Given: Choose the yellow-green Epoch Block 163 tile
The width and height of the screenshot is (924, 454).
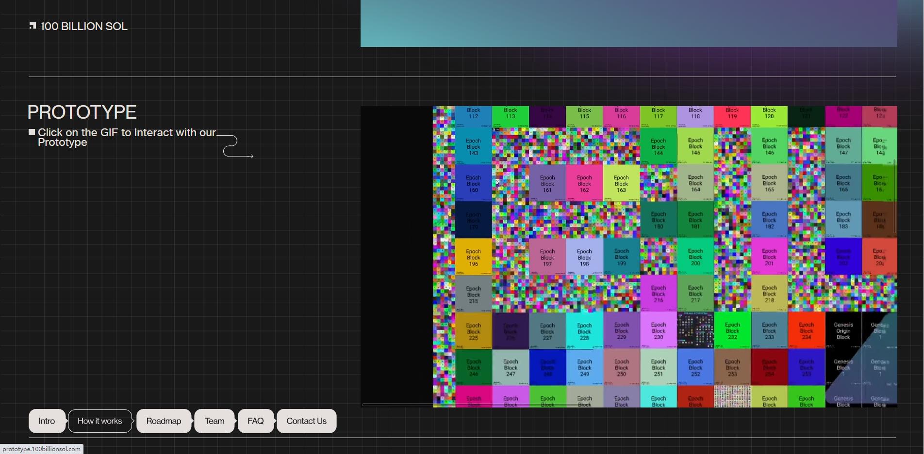Looking at the screenshot, I should [x=621, y=183].
